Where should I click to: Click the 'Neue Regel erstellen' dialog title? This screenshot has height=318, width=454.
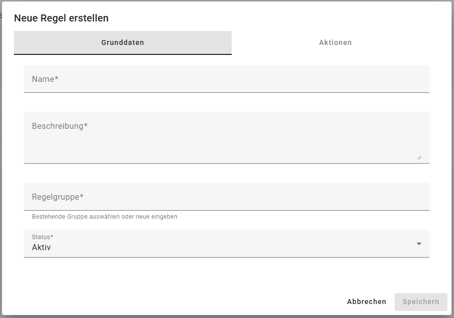61,18
